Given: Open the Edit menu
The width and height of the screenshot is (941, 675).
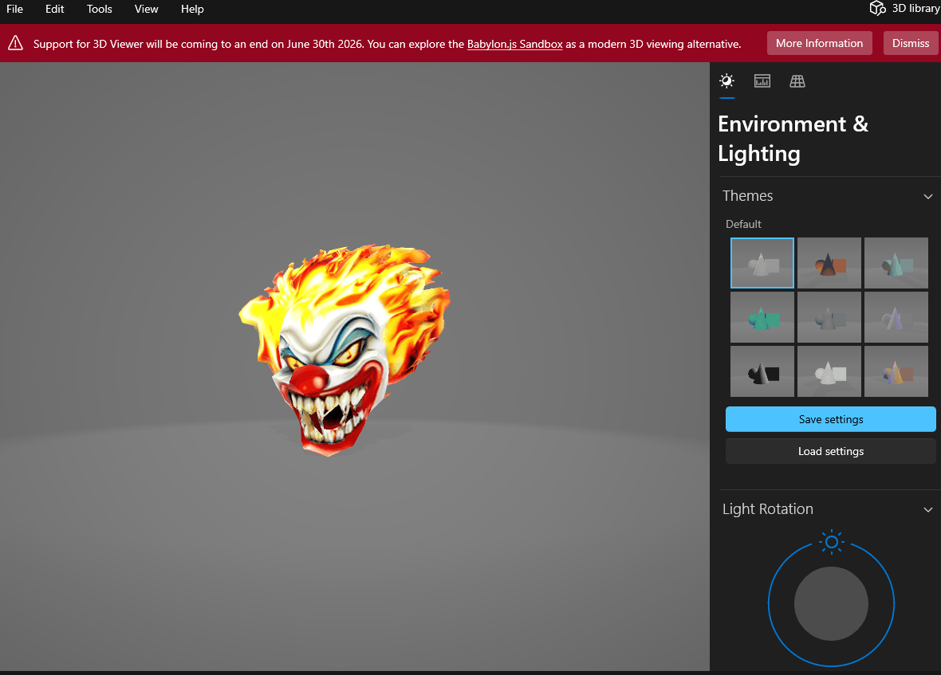Looking at the screenshot, I should [54, 9].
